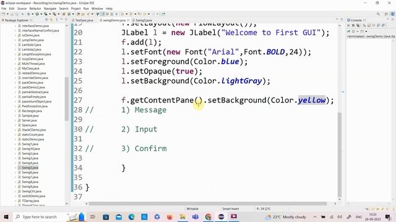Open the Navigate menu
This screenshot has height=222, width=396.
tap(50, 9)
